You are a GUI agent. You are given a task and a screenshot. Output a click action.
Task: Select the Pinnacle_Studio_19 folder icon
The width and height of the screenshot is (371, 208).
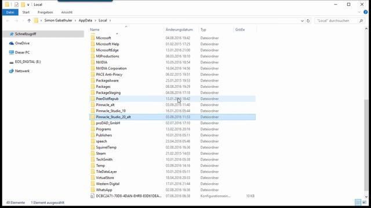93,111
